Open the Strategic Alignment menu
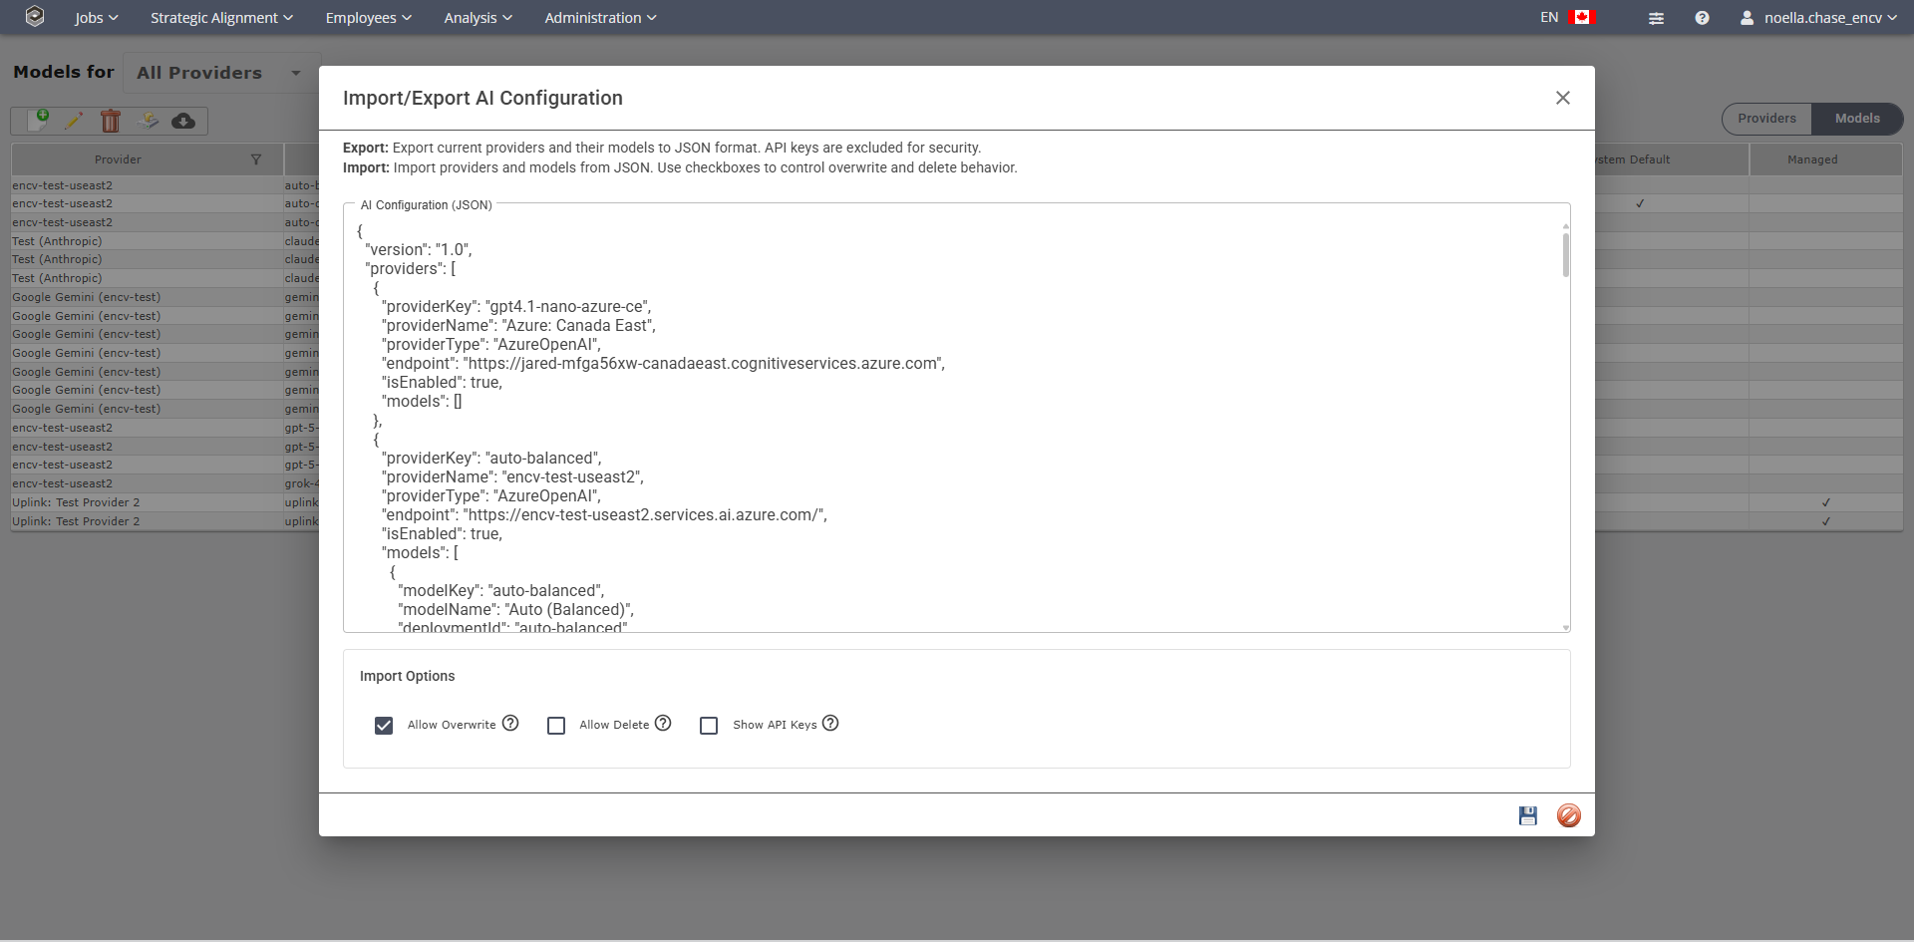Image resolution: width=1914 pixels, height=942 pixels. [221, 17]
